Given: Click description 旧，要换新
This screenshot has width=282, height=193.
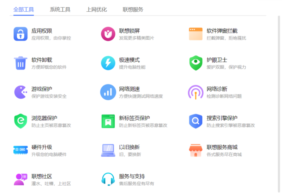Looking at the screenshot, I should pos(130,154).
